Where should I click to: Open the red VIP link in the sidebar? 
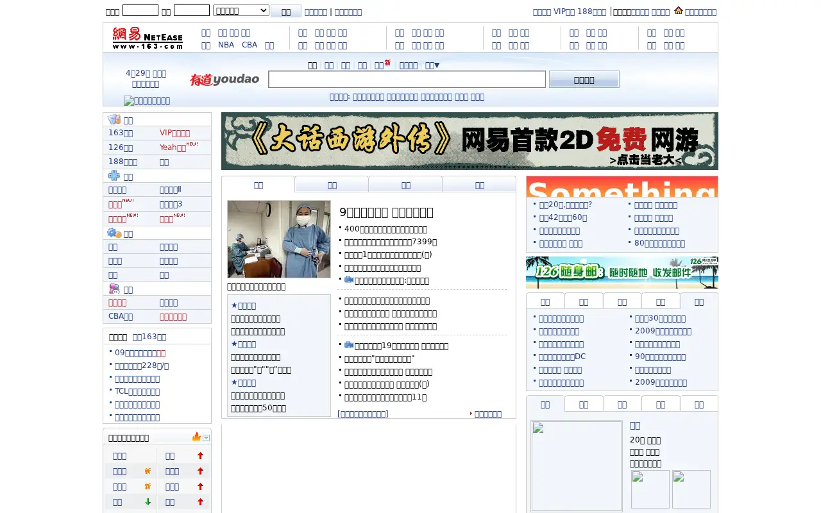tap(174, 133)
